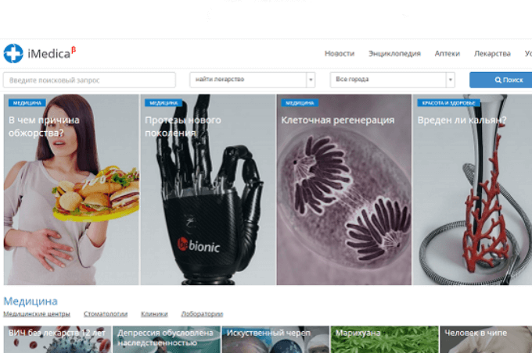Expand the 'найти лекарство' dropdown arrow

[311, 80]
